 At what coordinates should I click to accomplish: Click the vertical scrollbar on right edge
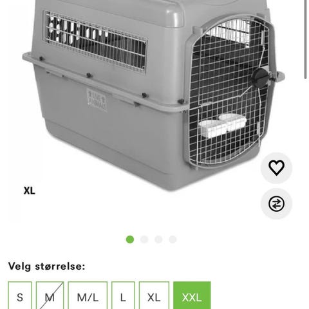coord(306,39)
